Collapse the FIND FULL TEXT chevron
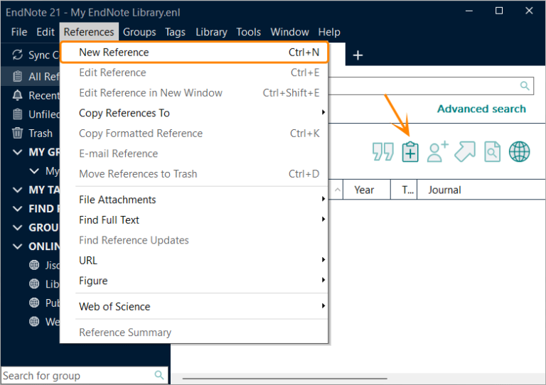The width and height of the screenshot is (546, 385). 17,208
